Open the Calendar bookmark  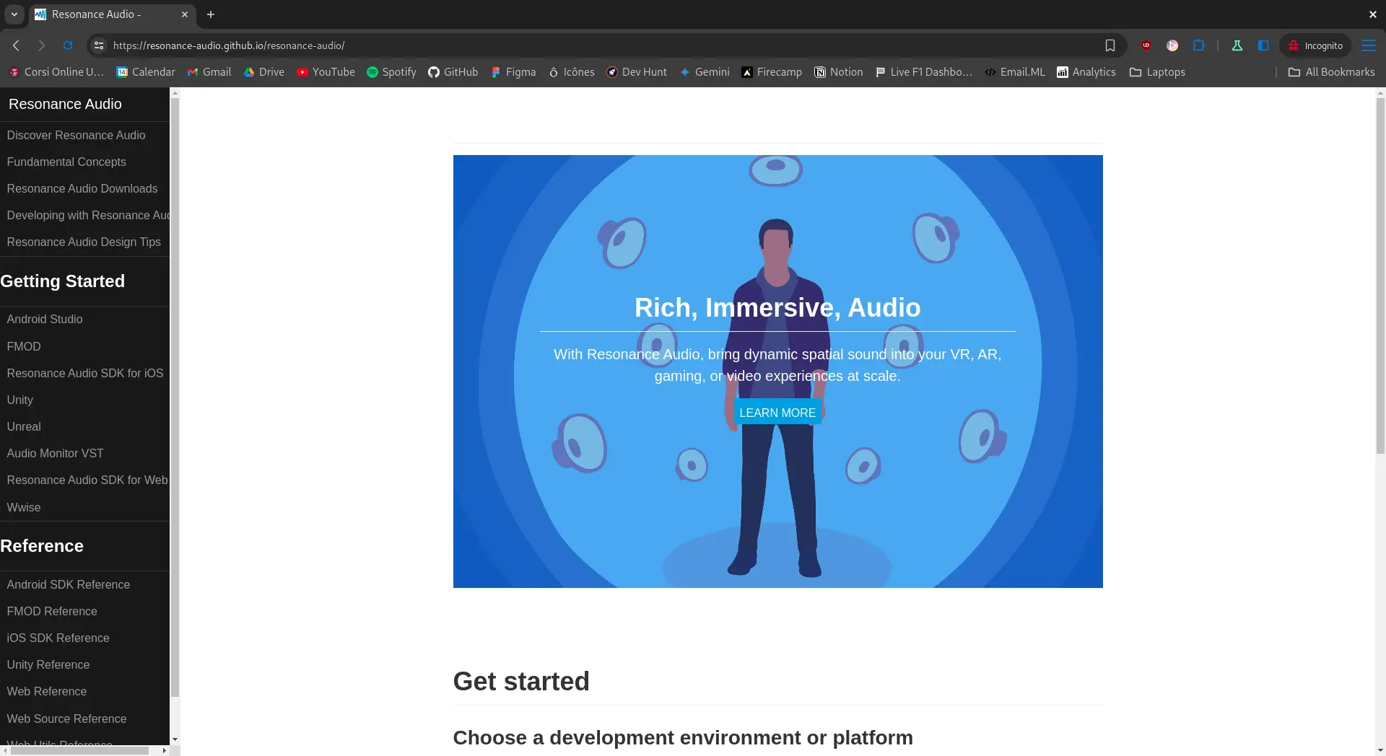[146, 72]
